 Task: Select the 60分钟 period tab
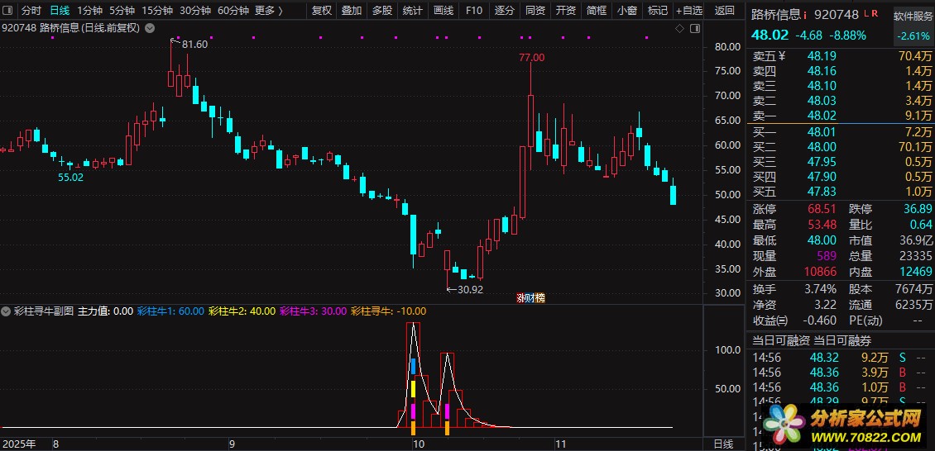pos(233,11)
